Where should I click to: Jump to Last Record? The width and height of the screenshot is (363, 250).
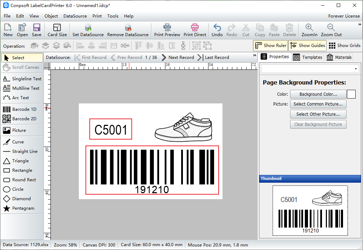pos(213,58)
